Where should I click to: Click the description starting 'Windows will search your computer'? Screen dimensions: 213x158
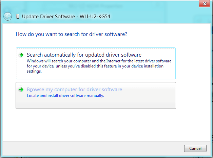click(99, 66)
